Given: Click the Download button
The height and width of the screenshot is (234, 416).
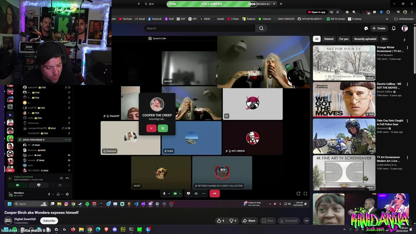Looking at the screenshot, I should tap(288, 221).
